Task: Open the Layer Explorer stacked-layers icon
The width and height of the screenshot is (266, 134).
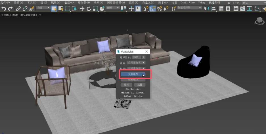Action: 228,9
